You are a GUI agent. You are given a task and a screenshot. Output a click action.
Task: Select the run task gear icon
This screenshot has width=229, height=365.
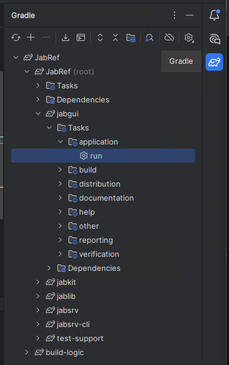click(84, 156)
